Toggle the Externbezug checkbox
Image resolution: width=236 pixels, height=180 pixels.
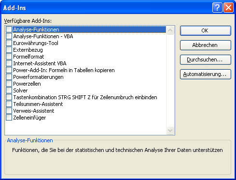pos(9,50)
